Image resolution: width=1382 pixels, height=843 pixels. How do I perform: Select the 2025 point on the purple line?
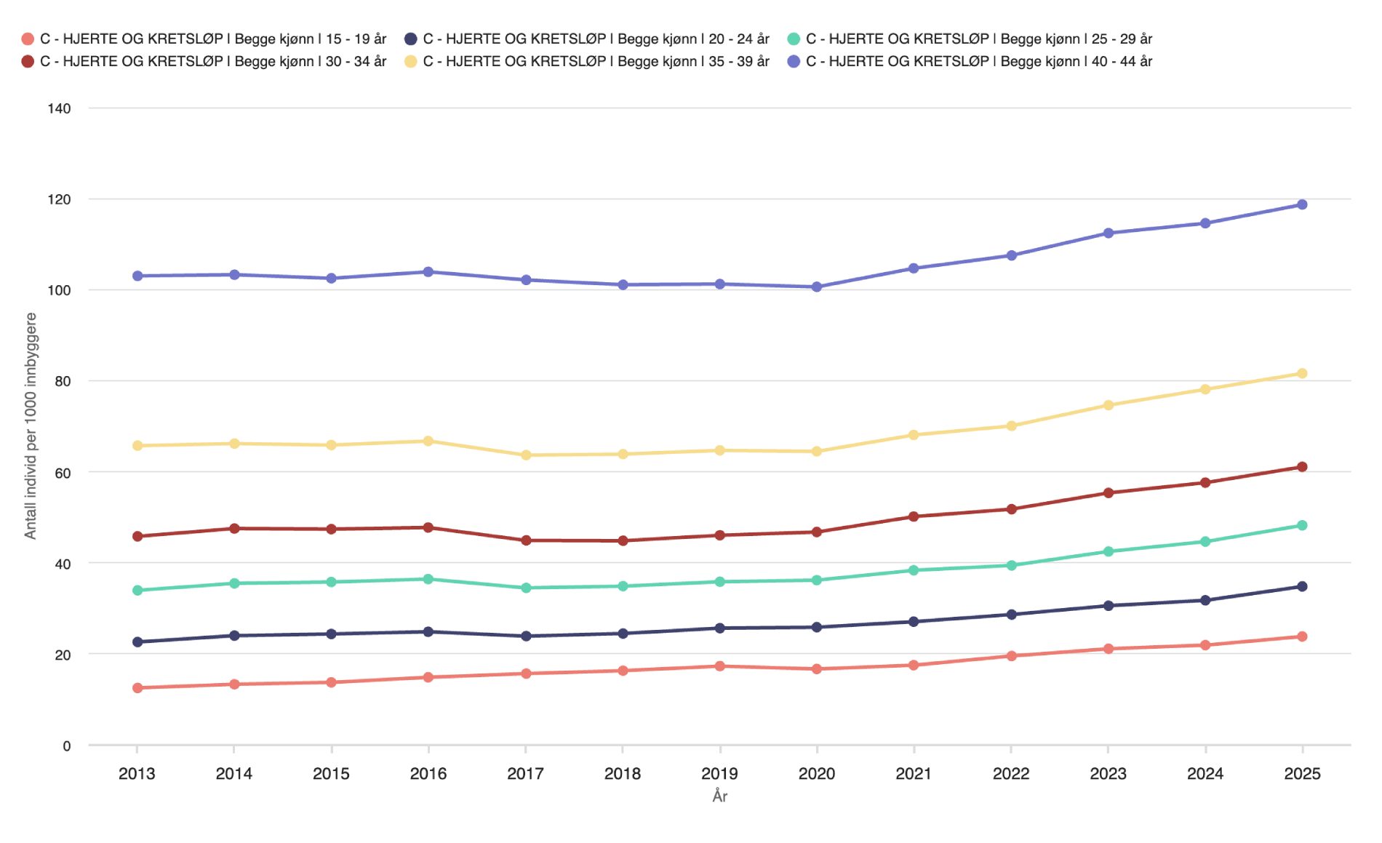1302,205
